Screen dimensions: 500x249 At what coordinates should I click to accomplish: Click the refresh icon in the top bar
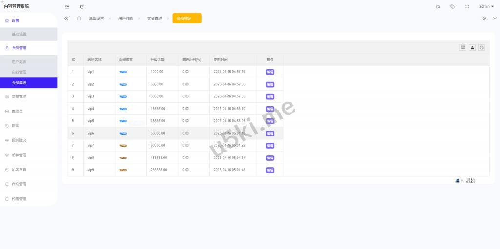82,6
